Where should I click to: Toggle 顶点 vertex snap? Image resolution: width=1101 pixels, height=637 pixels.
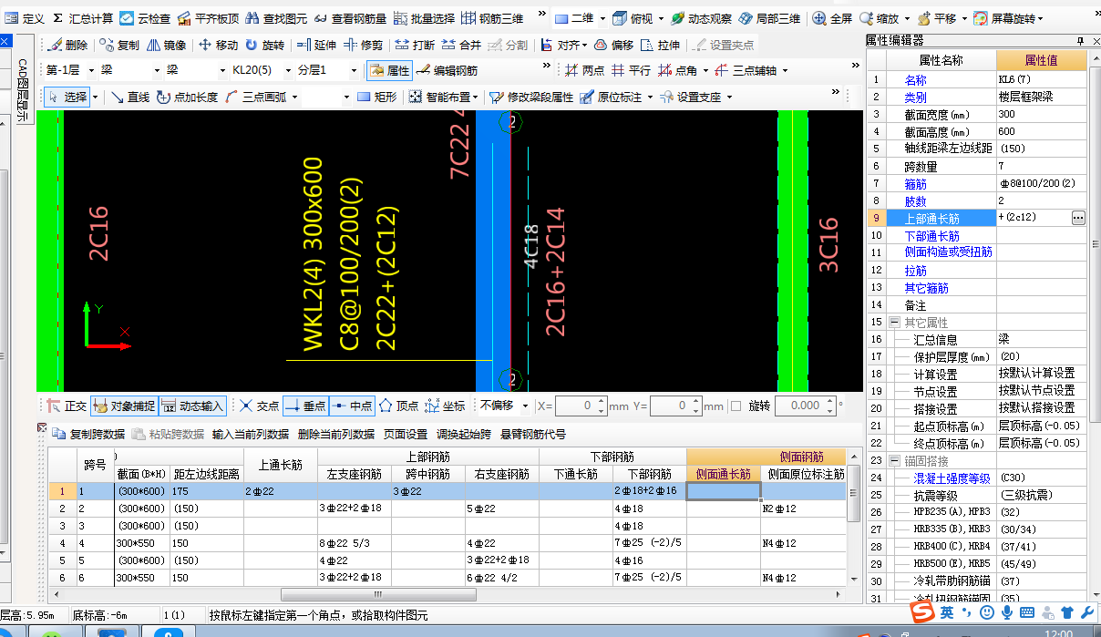pos(398,406)
